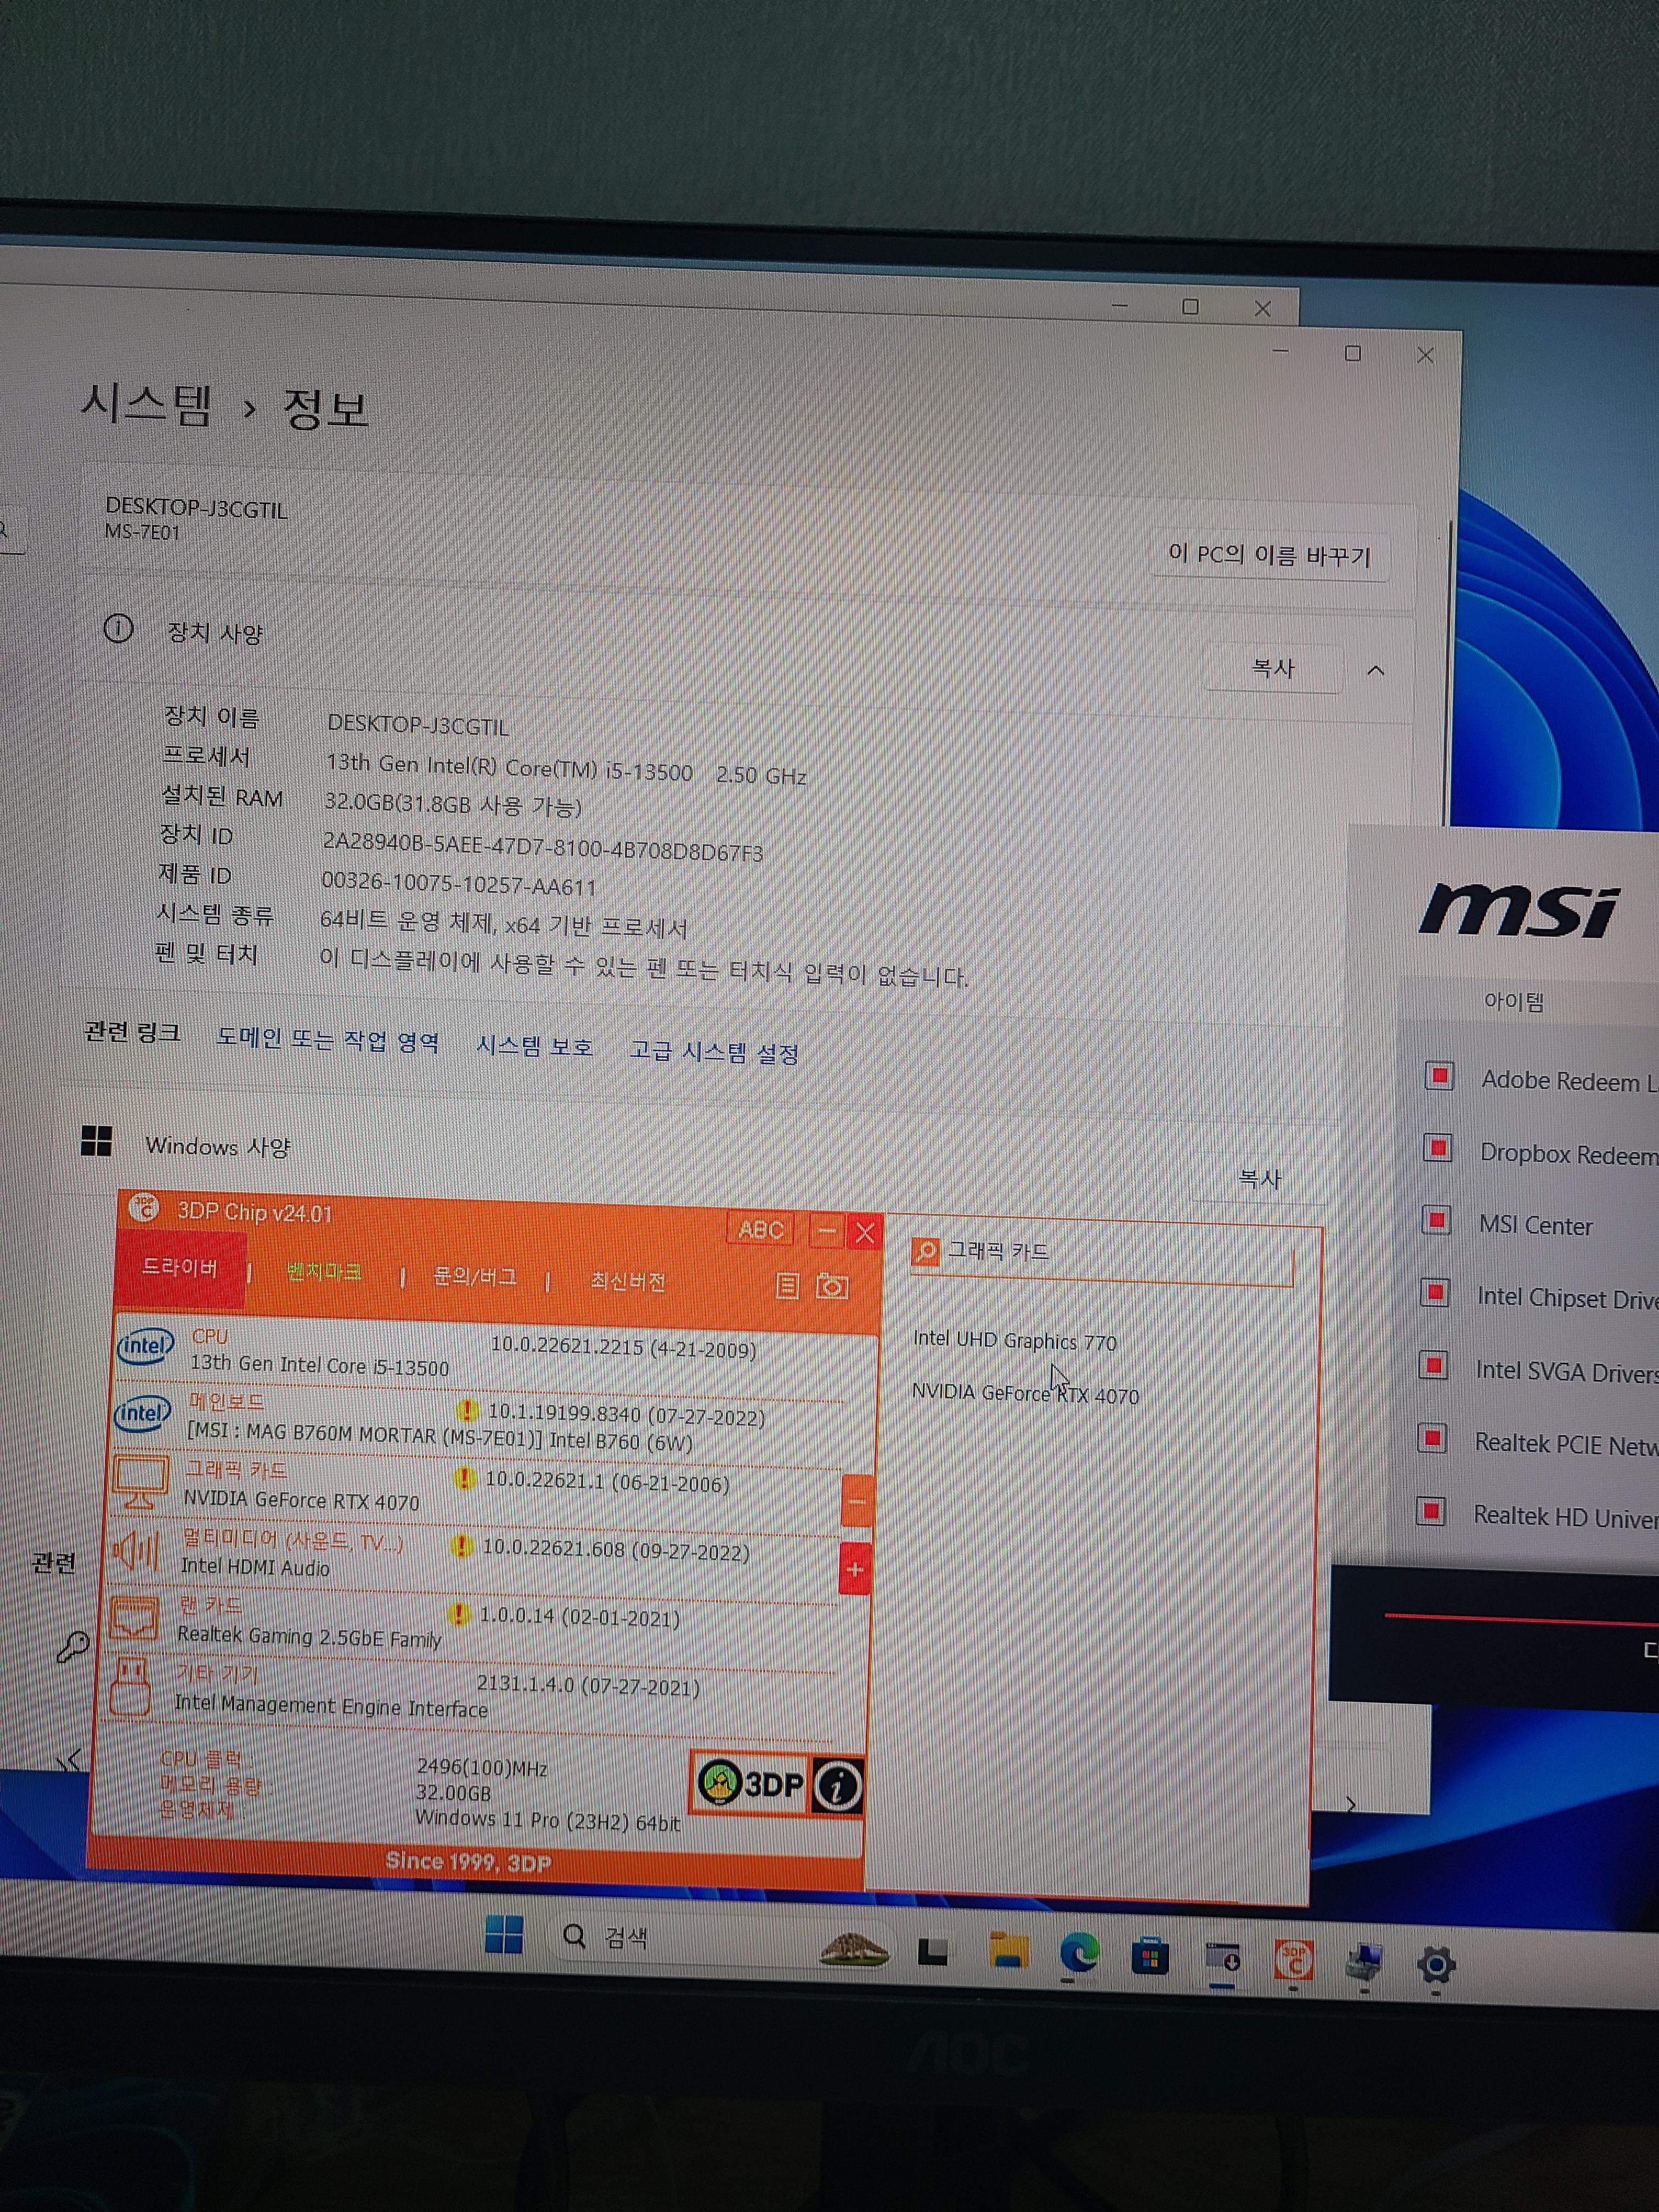
Task: Open the Settings gear icon on the taskbar
Action: coord(1436,1966)
